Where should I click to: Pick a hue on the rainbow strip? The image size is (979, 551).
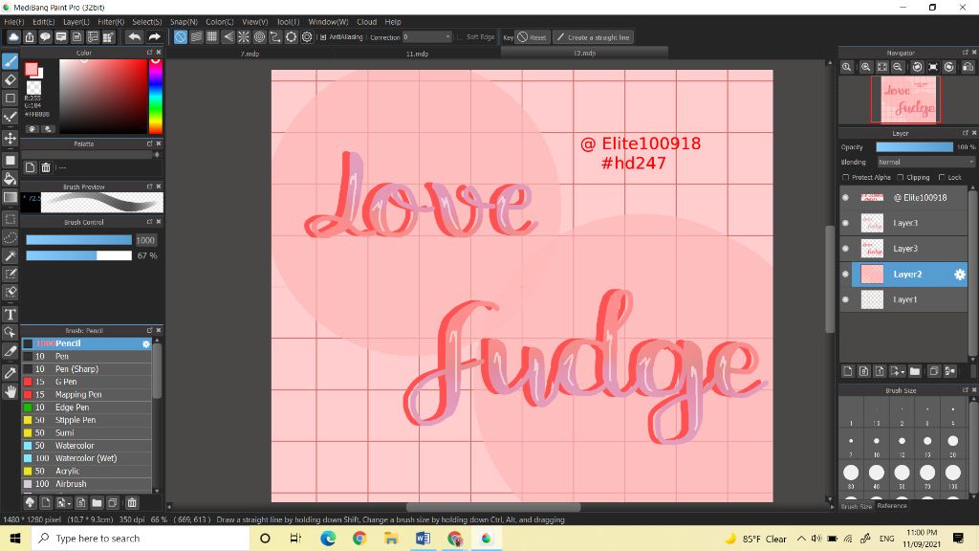coord(156,97)
